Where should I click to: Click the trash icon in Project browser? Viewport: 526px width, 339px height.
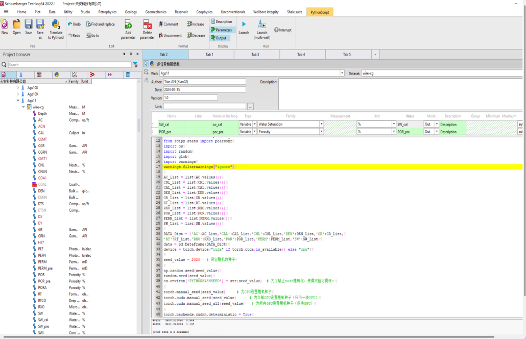coord(128,75)
